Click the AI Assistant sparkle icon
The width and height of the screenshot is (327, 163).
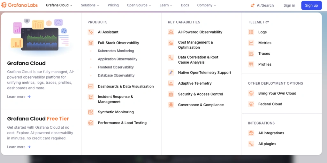coord(91,32)
